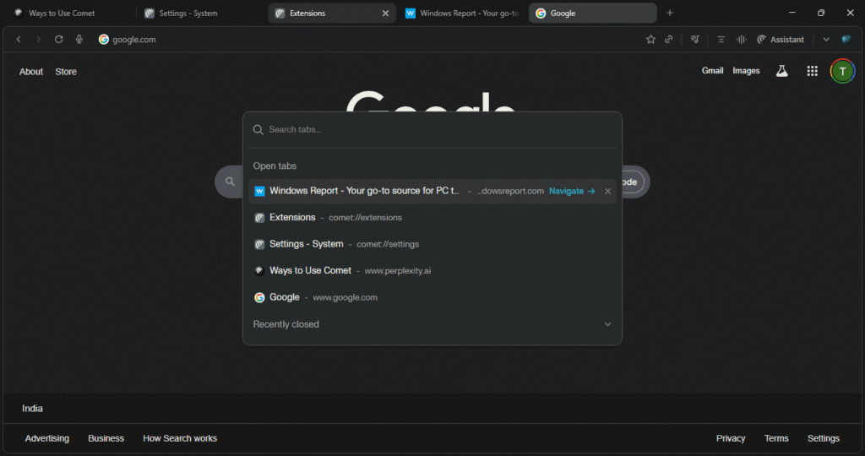Click the Google search box magnifier icon
The width and height of the screenshot is (865, 456).
(x=230, y=182)
